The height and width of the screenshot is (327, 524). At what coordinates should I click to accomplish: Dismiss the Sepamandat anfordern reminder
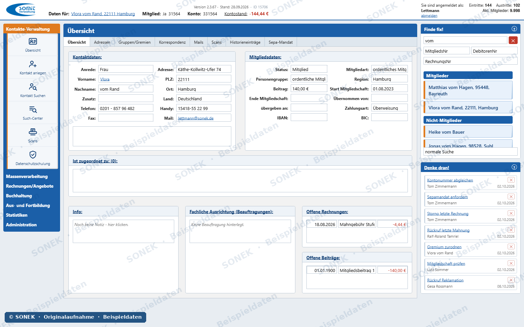pos(511,197)
